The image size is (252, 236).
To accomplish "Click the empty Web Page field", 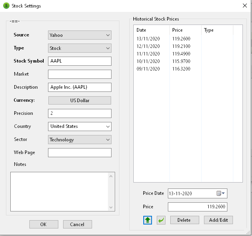I will 80,152.
